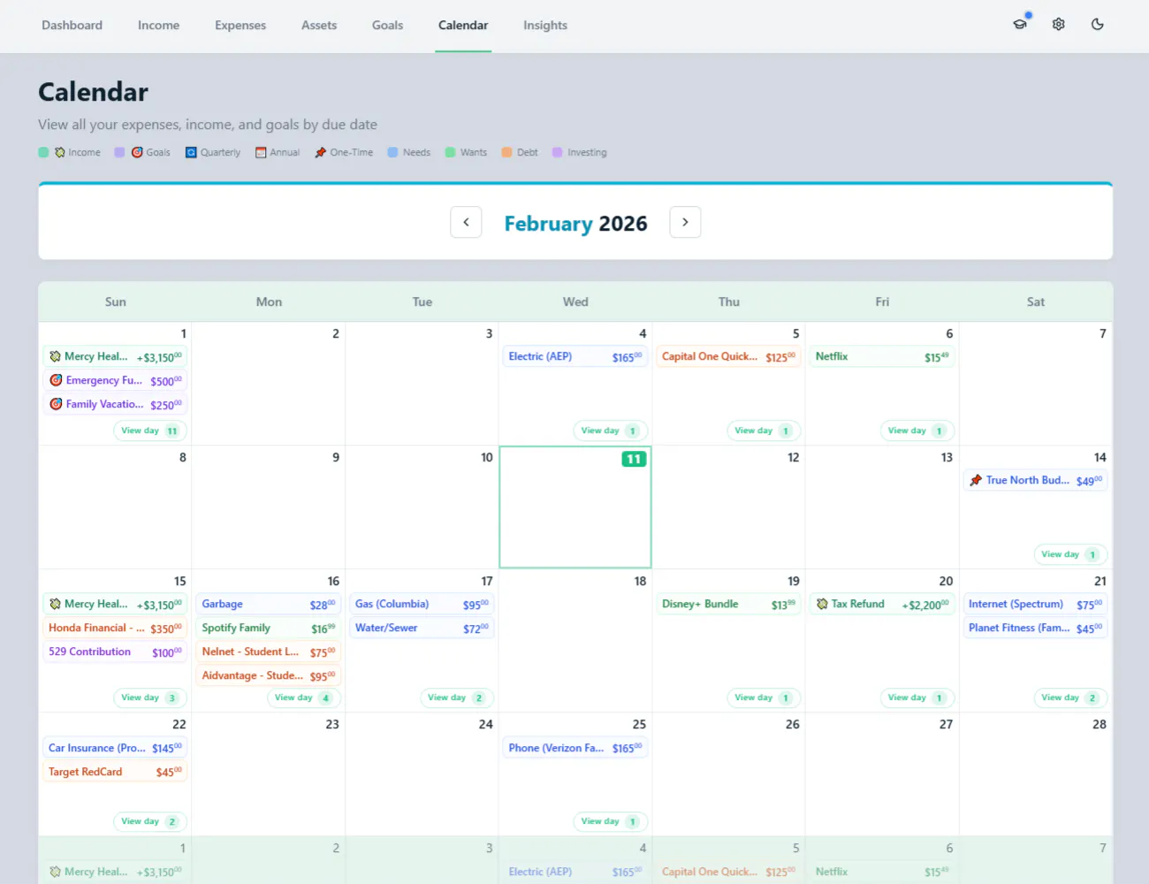This screenshot has height=884, width=1149.
Task: Navigate to the Goals tab
Action: click(387, 26)
